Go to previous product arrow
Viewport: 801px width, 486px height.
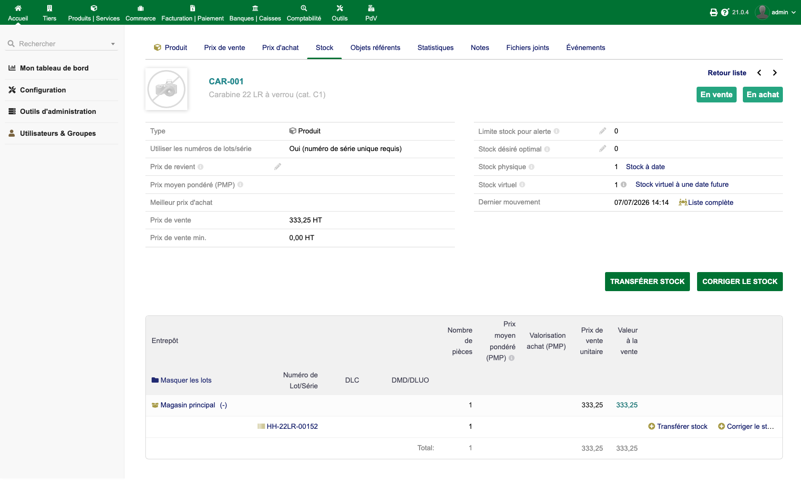pyautogui.click(x=759, y=73)
